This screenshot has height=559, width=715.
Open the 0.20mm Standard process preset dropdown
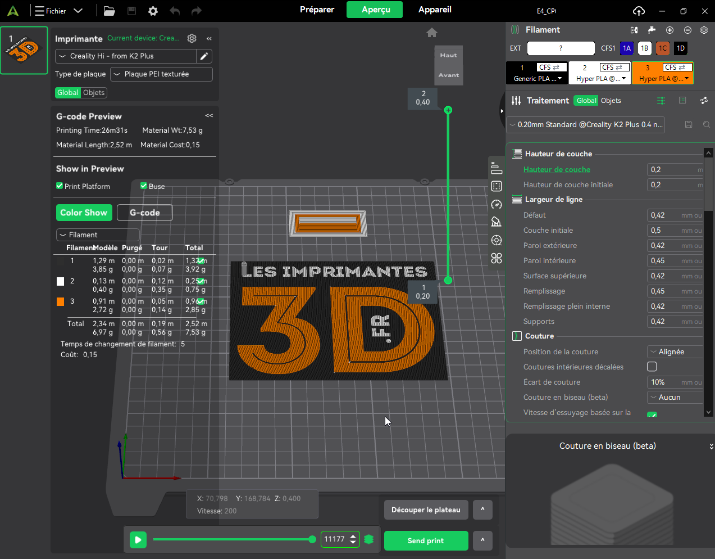click(586, 125)
